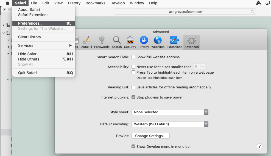This screenshot has width=271, height=156.
Task: Close the Safari menu via its title
Action: 20,3
